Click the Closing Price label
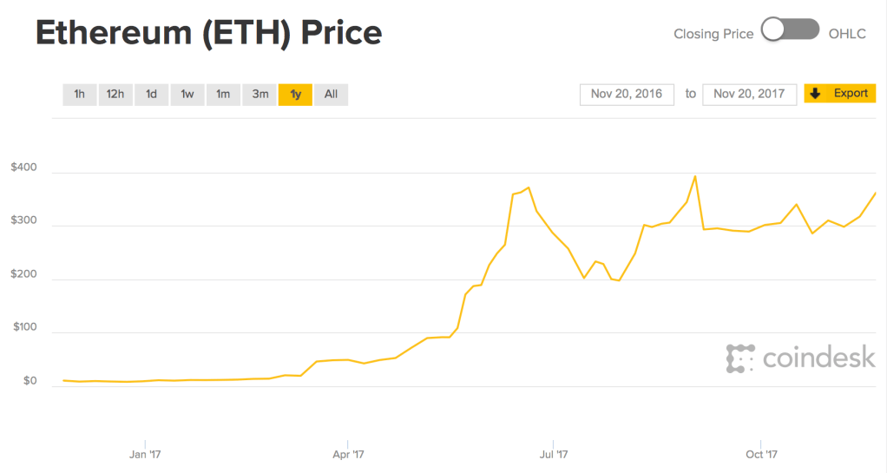This screenshot has width=887, height=473. [713, 34]
